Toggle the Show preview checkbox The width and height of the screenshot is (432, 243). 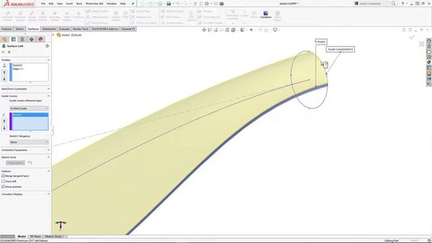[3, 186]
